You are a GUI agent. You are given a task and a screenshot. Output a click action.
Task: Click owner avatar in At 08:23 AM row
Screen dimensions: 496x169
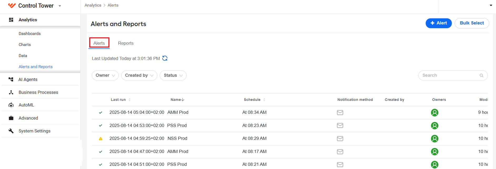(x=435, y=126)
